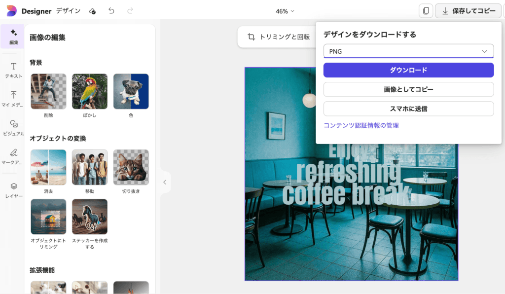Screen dimensions: 505x294
Task: Click the page resize icon near 保存してコピー
Action: tap(426, 11)
